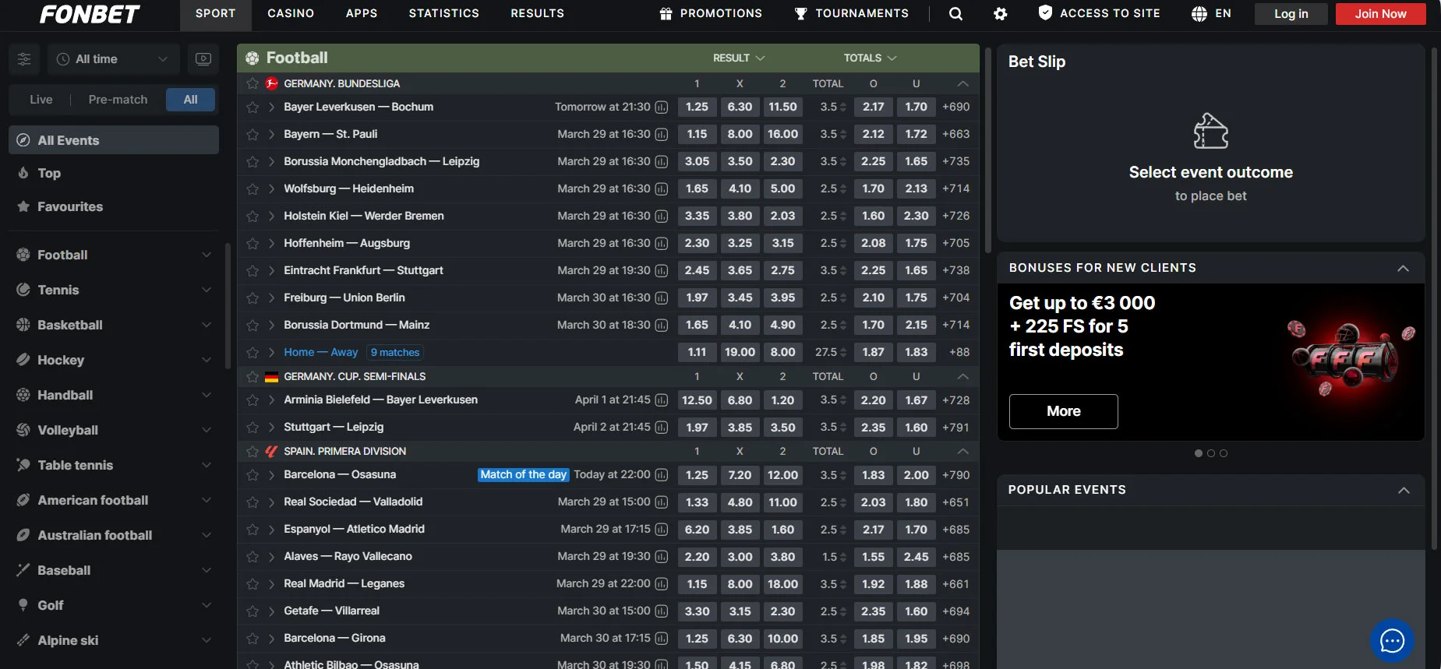Screen dimensions: 1441x669
Task: Click the Bundesliga league logo icon
Action: point(271,83)
